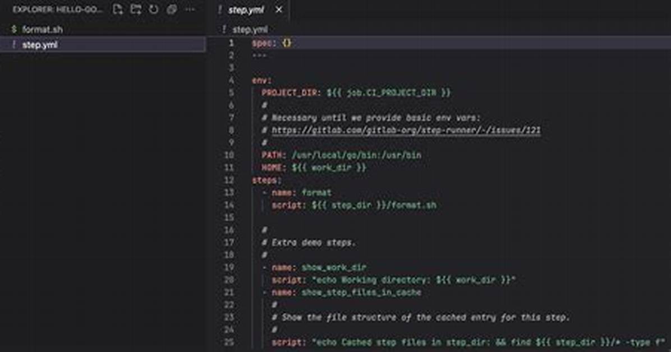Viewport: 671px width, 352px height.
Task: Click line number 12 in gutter
Action: tap(229, 180)
